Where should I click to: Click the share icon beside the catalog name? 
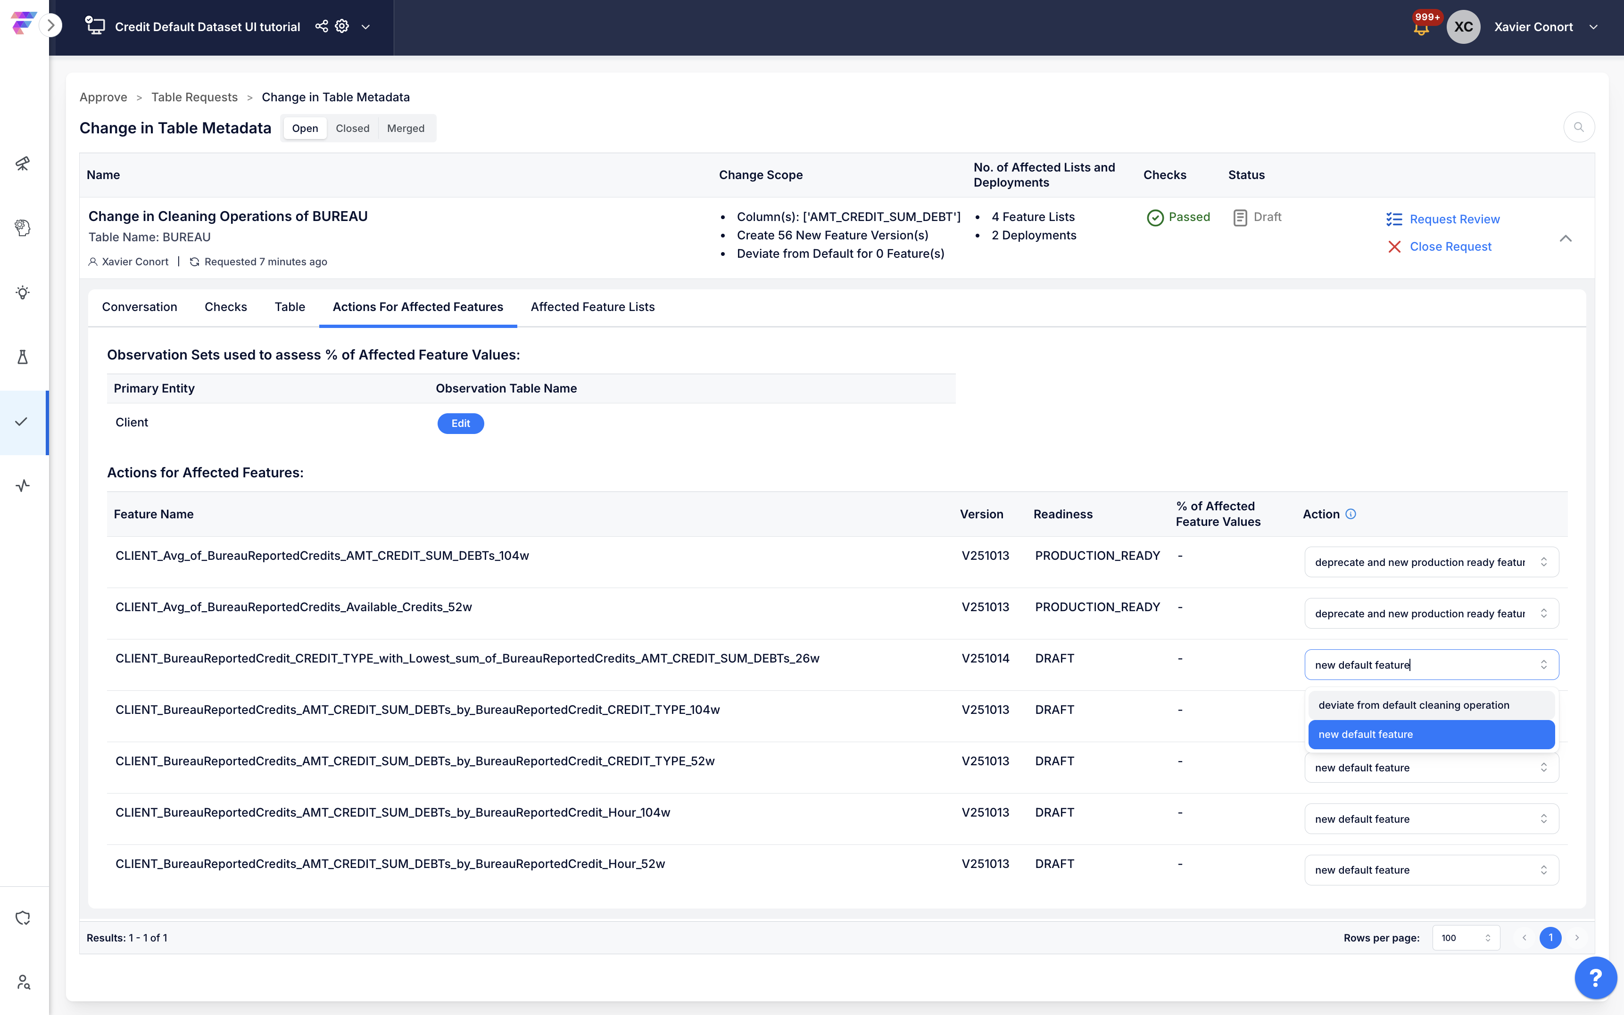click(322, 26)
